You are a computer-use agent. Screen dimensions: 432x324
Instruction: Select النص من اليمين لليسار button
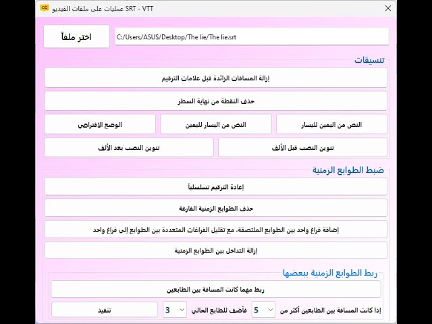tap(331, 124)
